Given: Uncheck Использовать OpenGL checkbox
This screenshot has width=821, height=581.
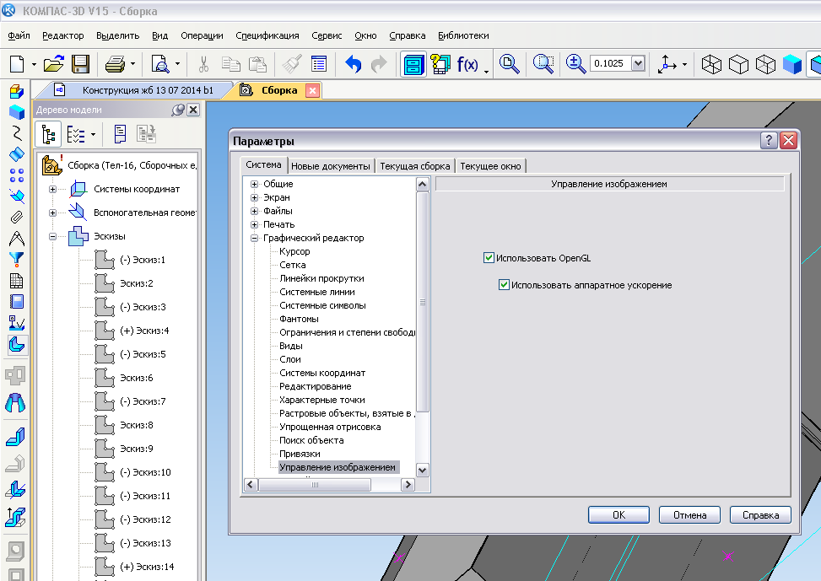Looking at the screenshot, I should point(489,258).
